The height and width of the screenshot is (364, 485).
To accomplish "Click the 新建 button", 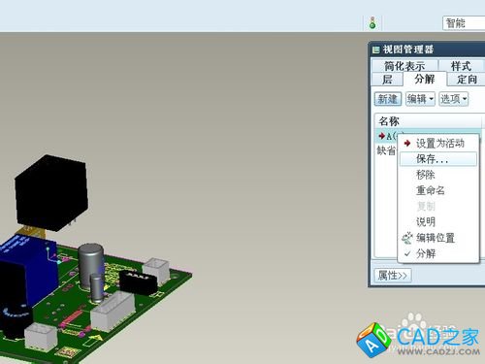I will [388, 99].
